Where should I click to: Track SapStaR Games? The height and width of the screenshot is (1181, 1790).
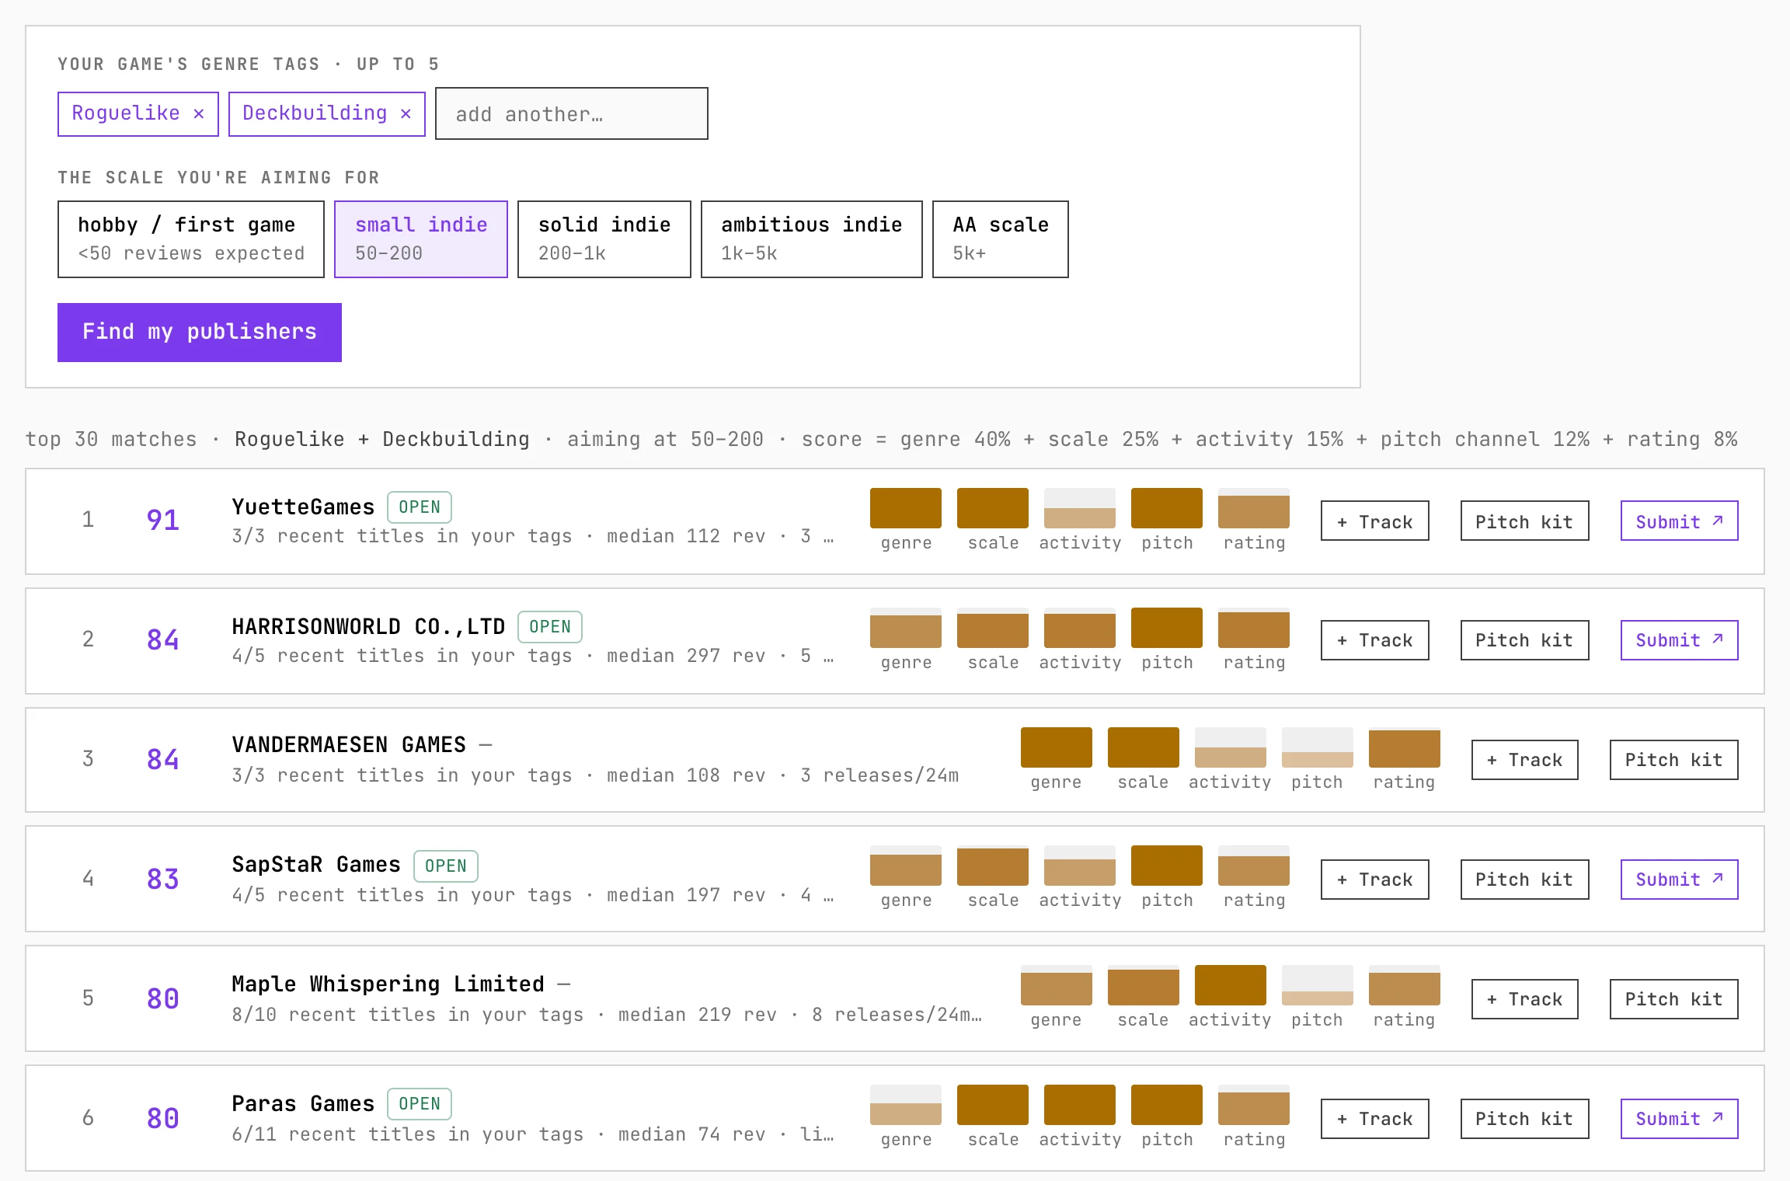(x=1375, y=880)
